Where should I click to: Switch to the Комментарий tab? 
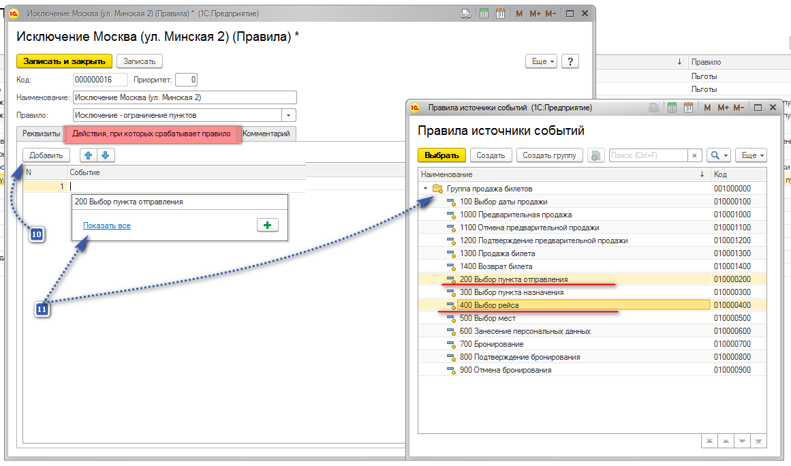point(266,134)
